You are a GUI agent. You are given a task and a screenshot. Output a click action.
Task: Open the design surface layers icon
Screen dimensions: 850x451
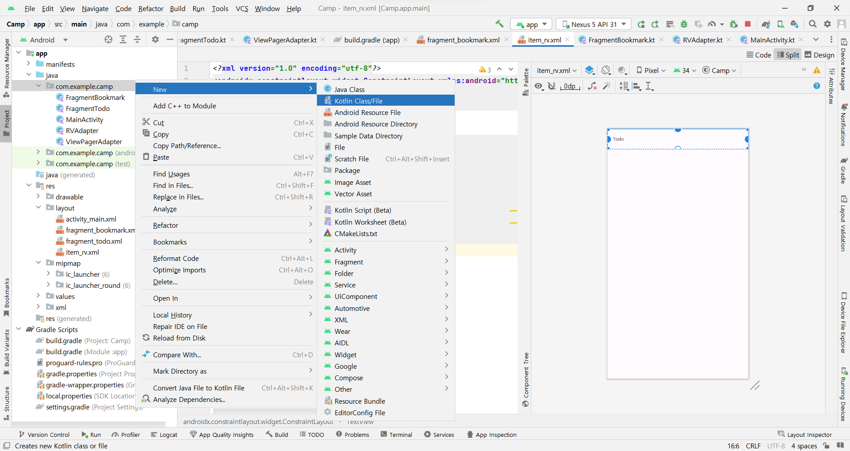click(x=590, y=70)
